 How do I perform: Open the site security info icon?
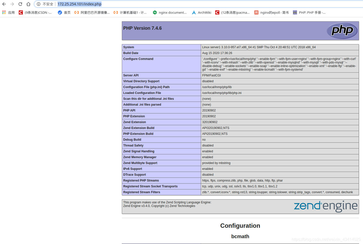click(39, 4)
